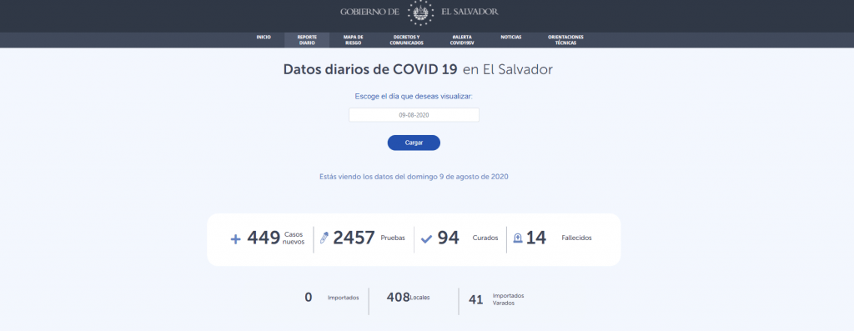Screen dimensions: 854x331
Task: Click the Cargar button
Action: coord(414,143)
